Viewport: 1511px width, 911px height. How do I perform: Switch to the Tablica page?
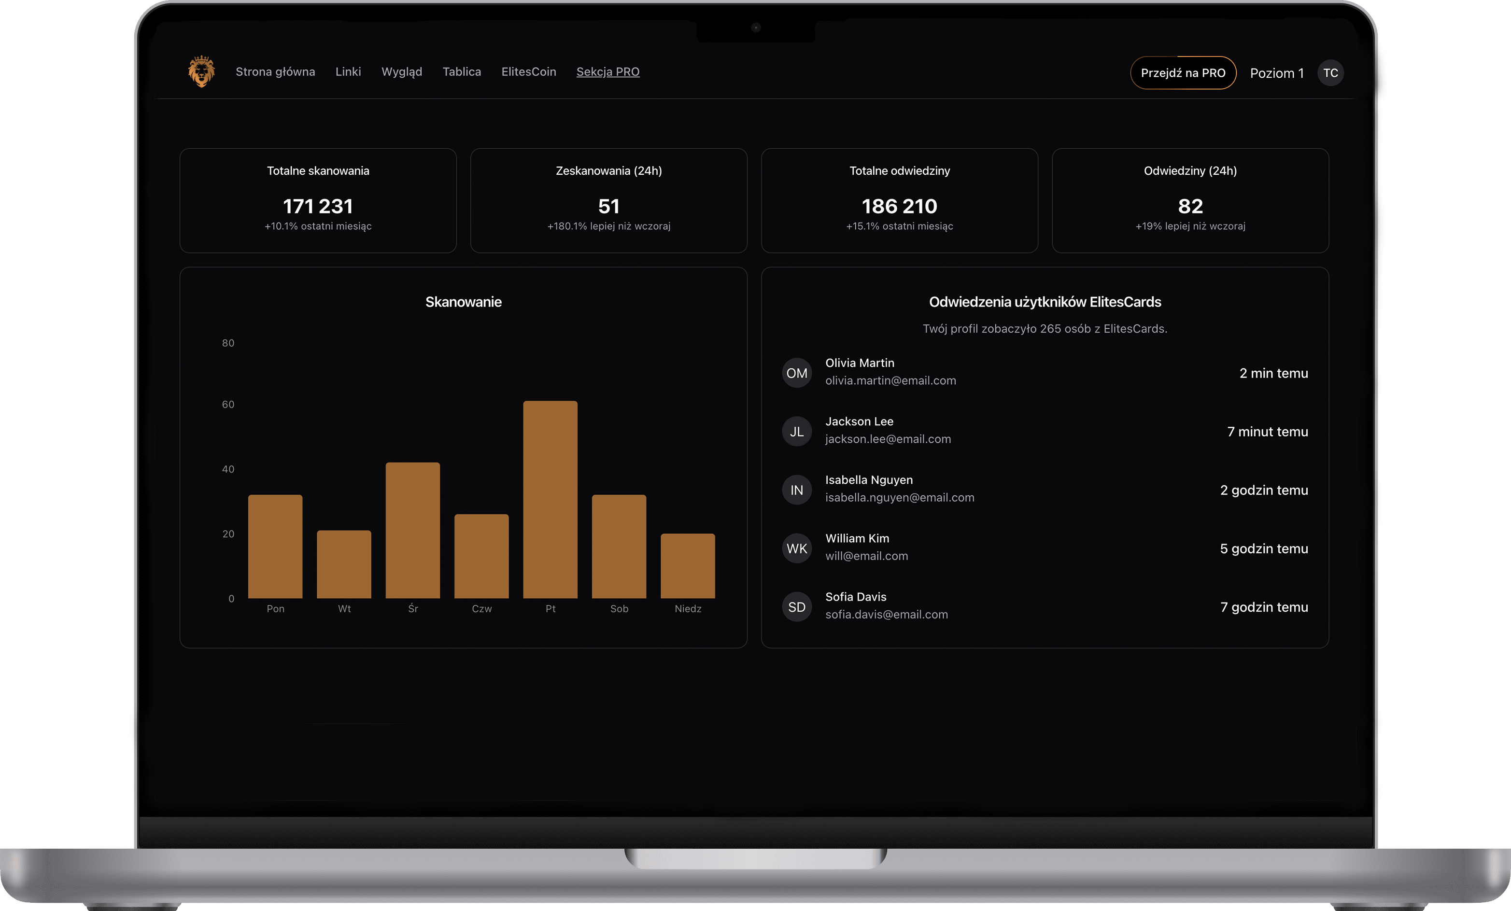(x=462, y=72)
